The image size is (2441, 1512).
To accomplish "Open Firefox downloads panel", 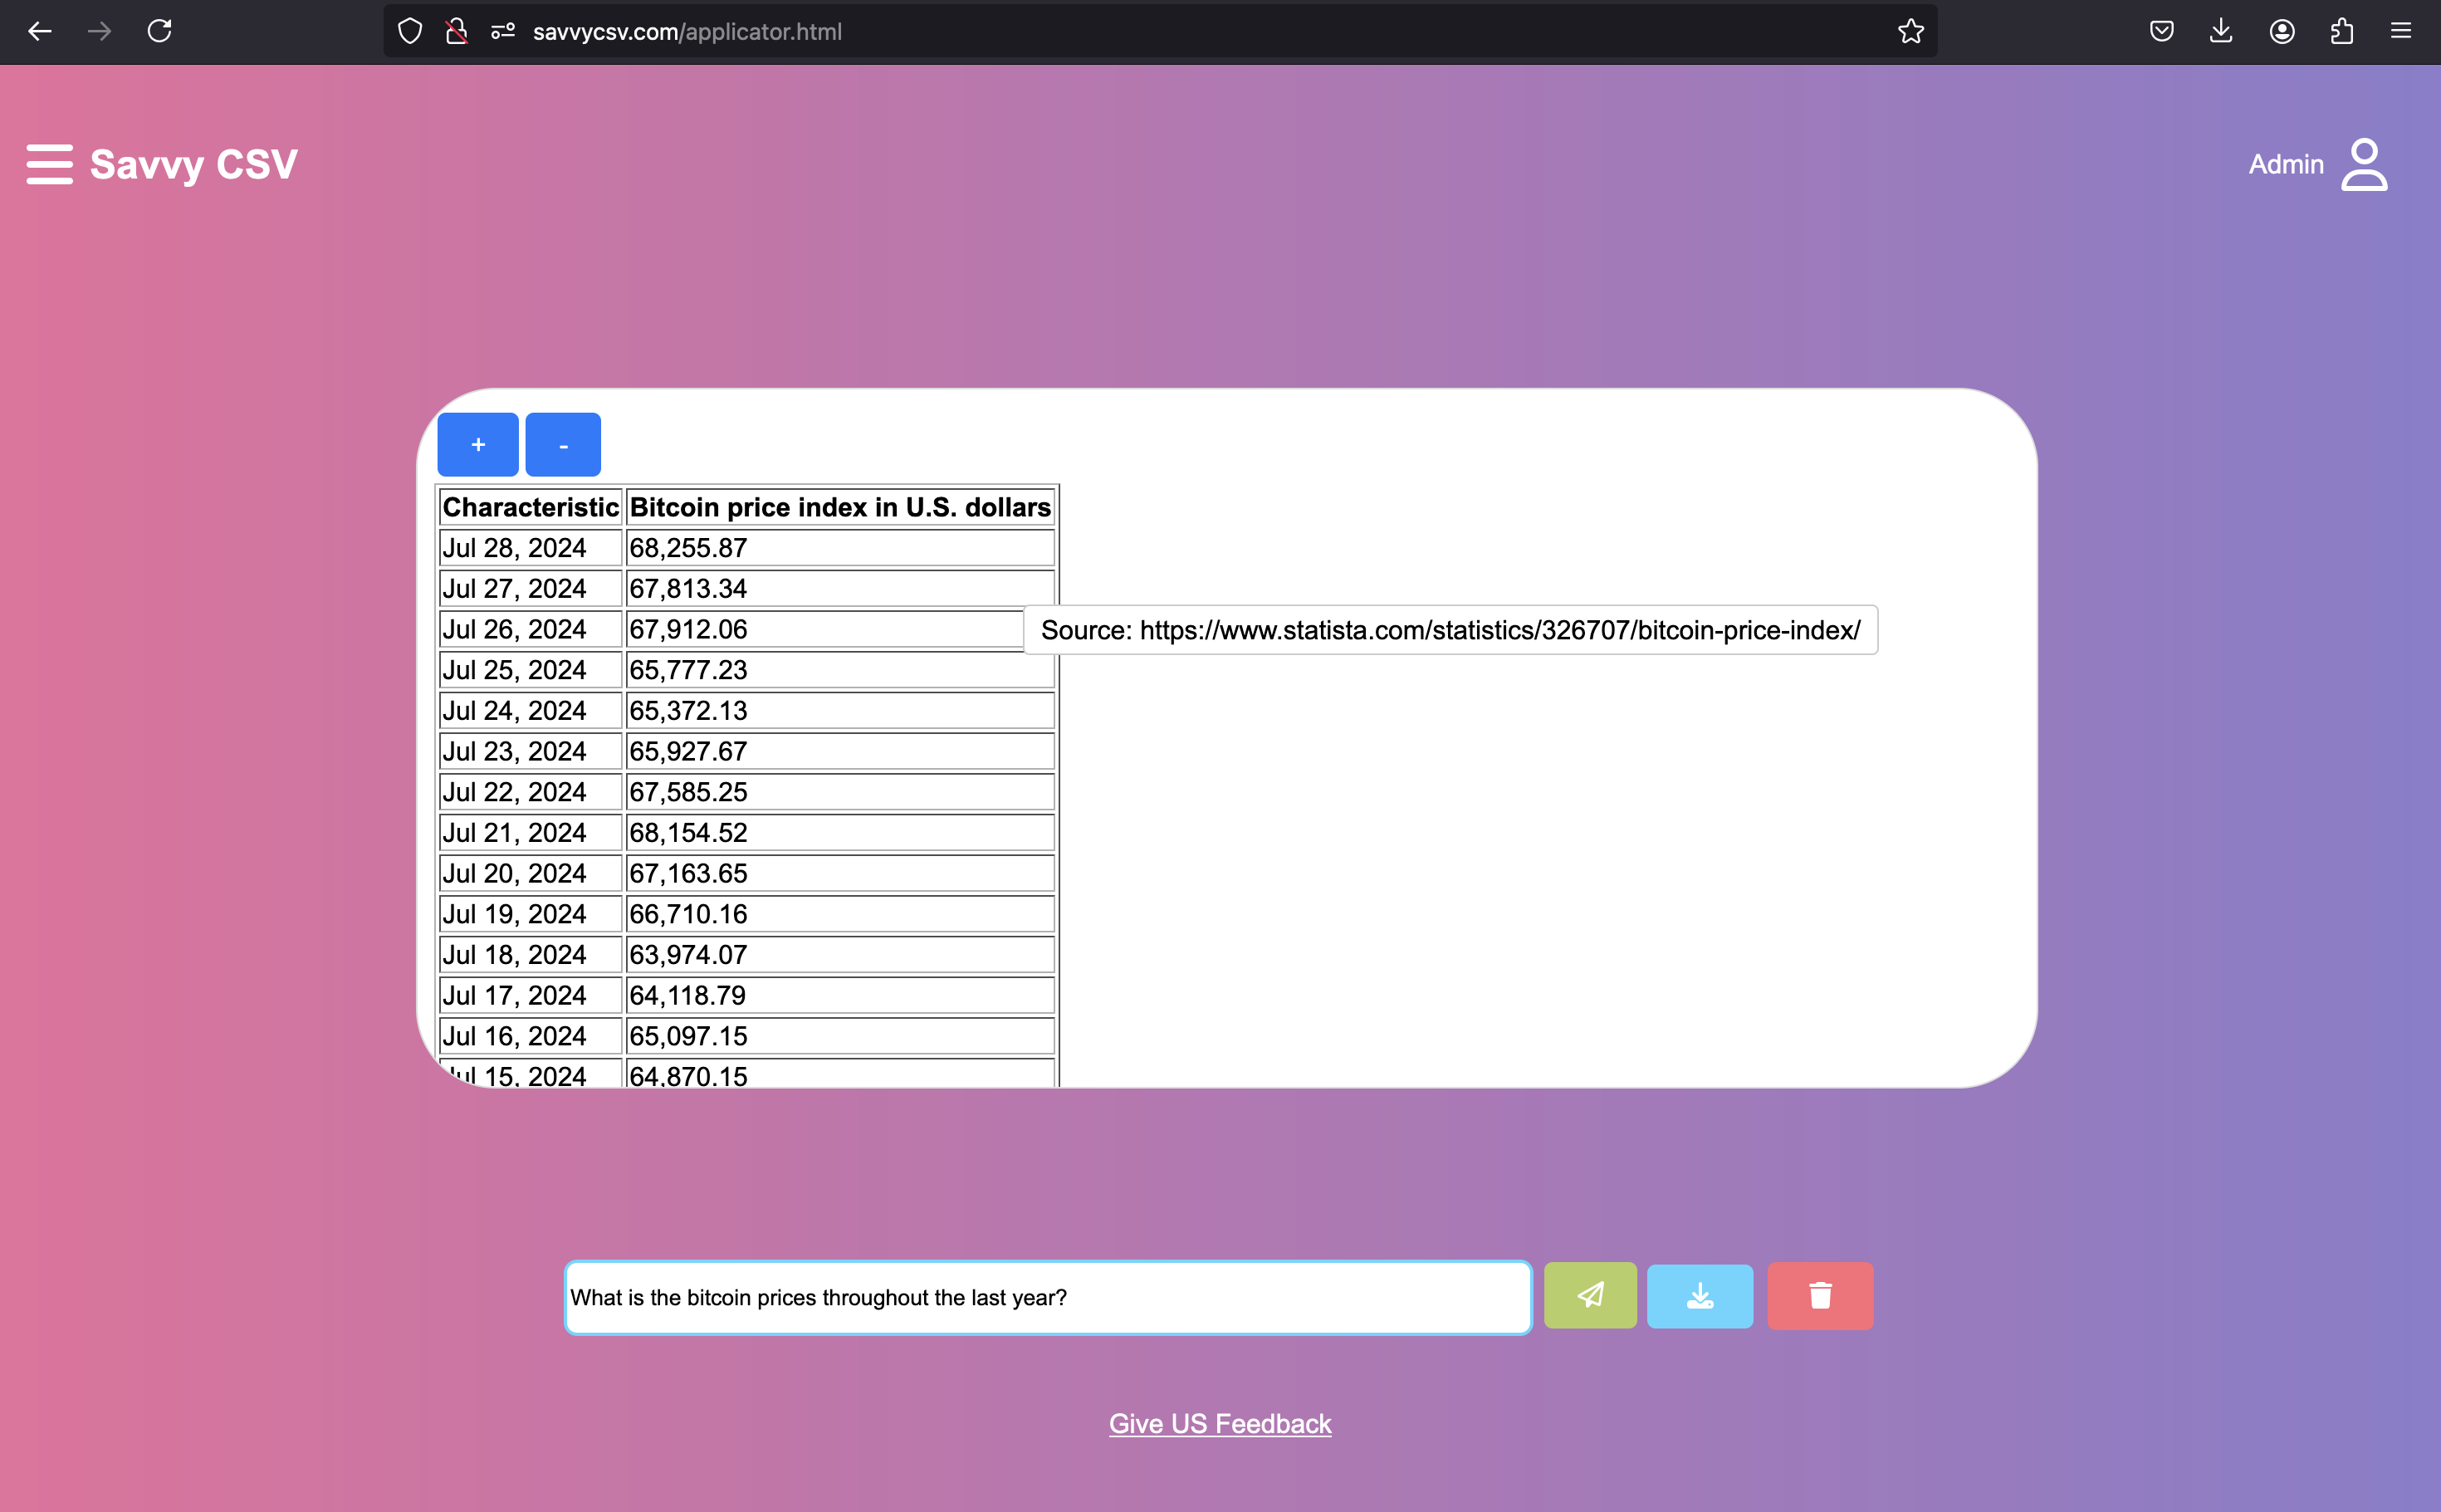I will pyautogui.click(x=2220, y=31).
